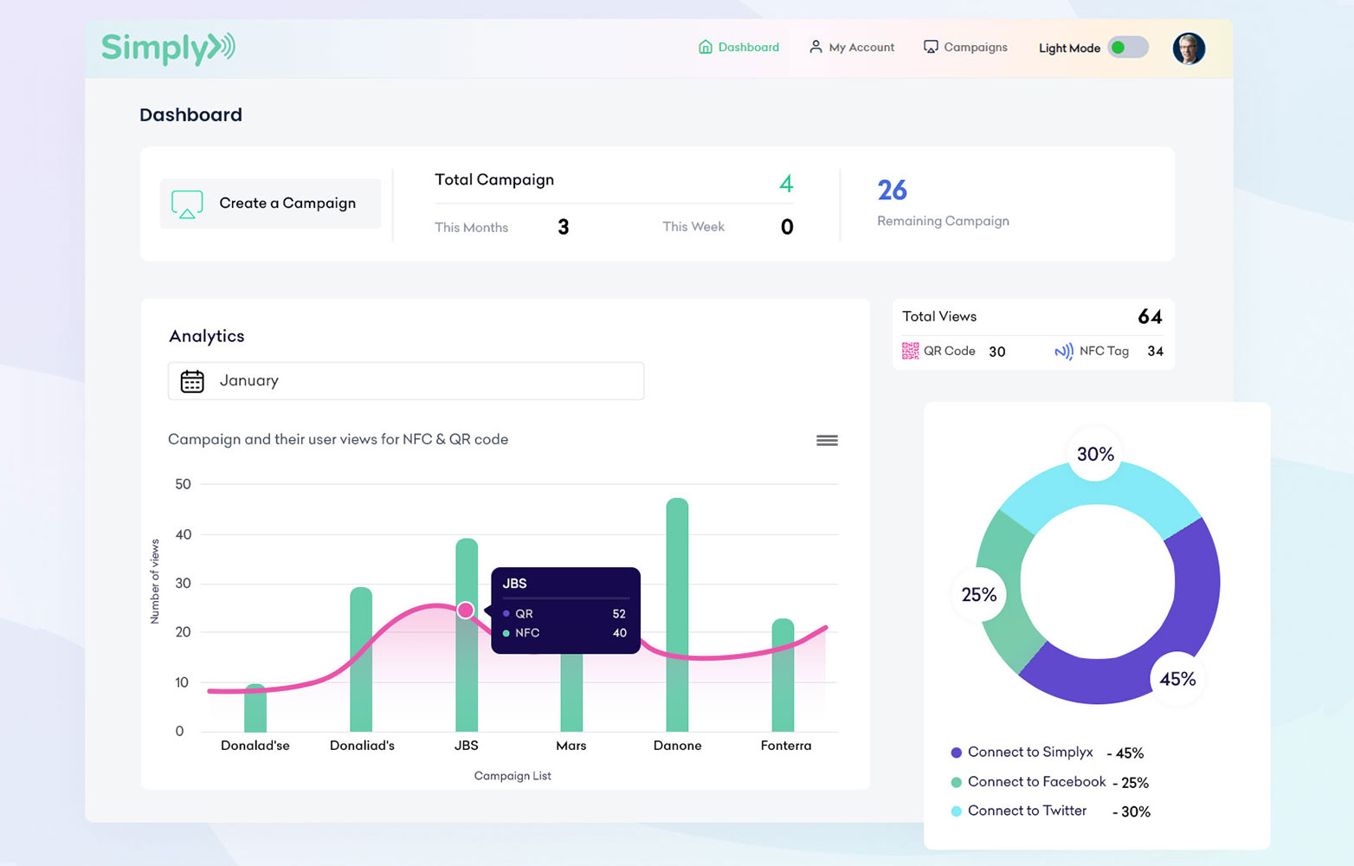Select the Donaliad's bar in chart
Viewport: 1354px width, 866px height.
361,659
